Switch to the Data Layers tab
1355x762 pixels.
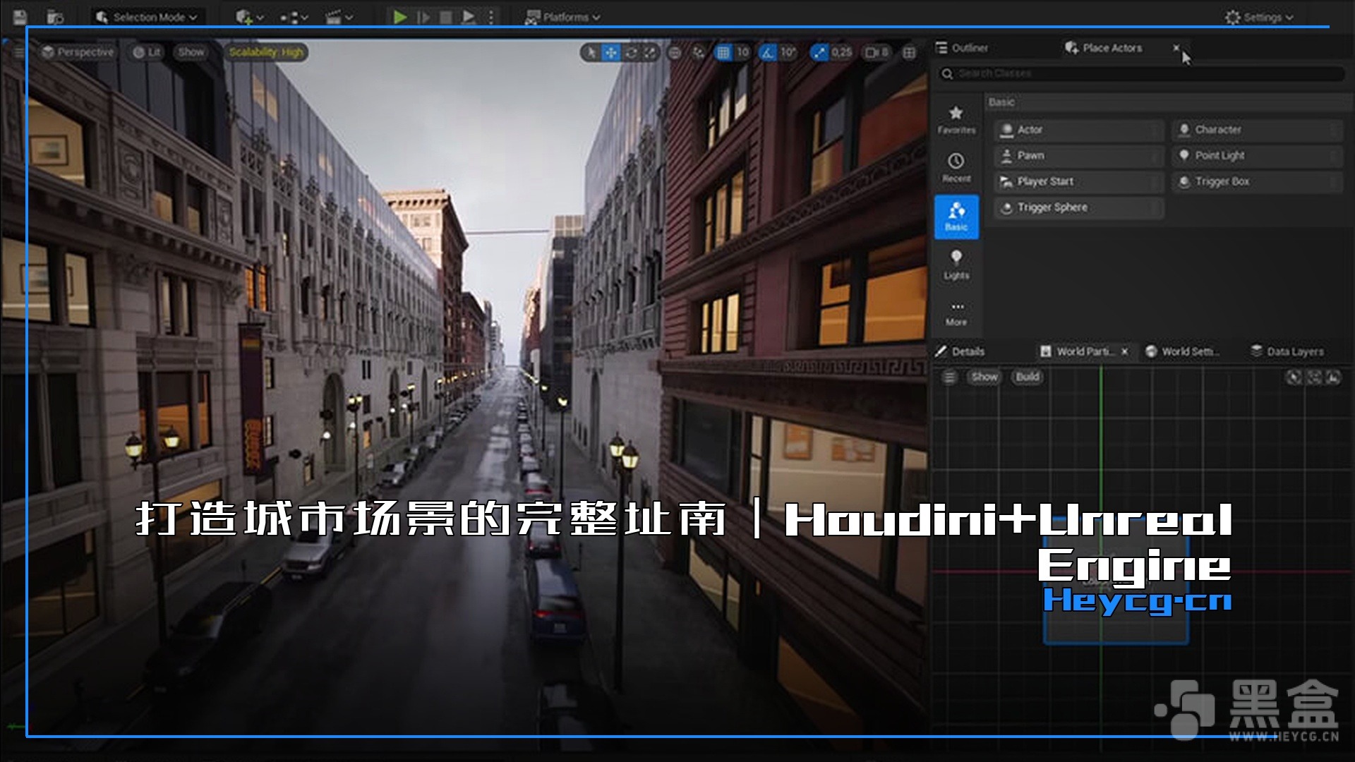point(1287,351)
